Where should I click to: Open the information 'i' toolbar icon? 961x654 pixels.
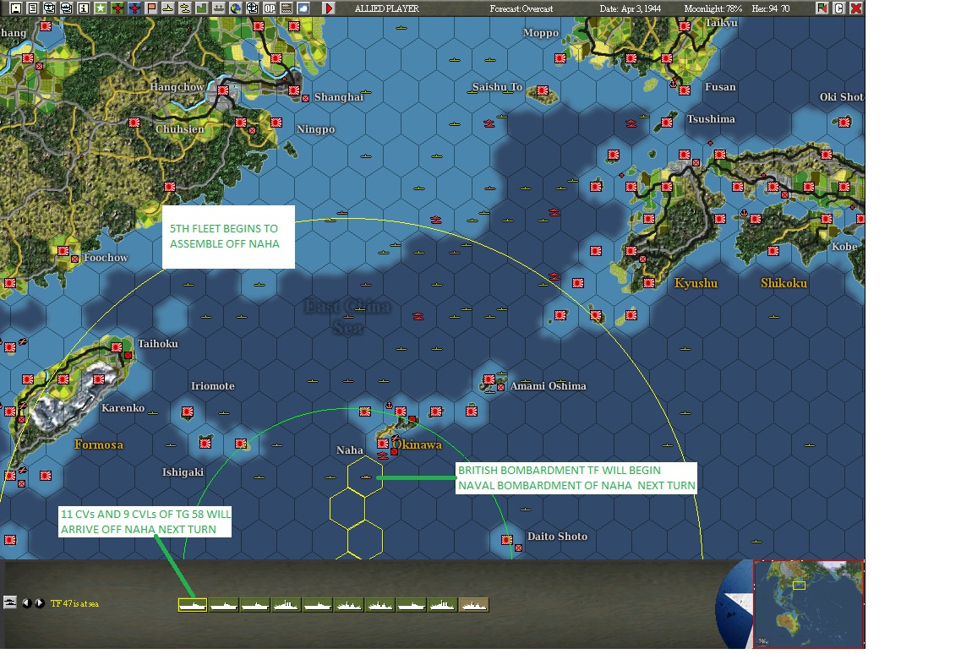click(84, 8)
